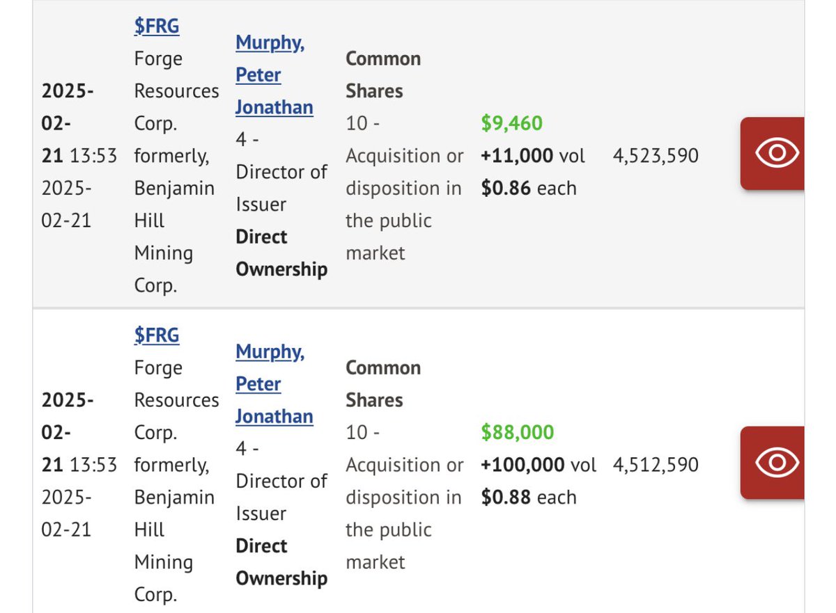Select the $88,000 transaction value

click(x=518, y=432)
